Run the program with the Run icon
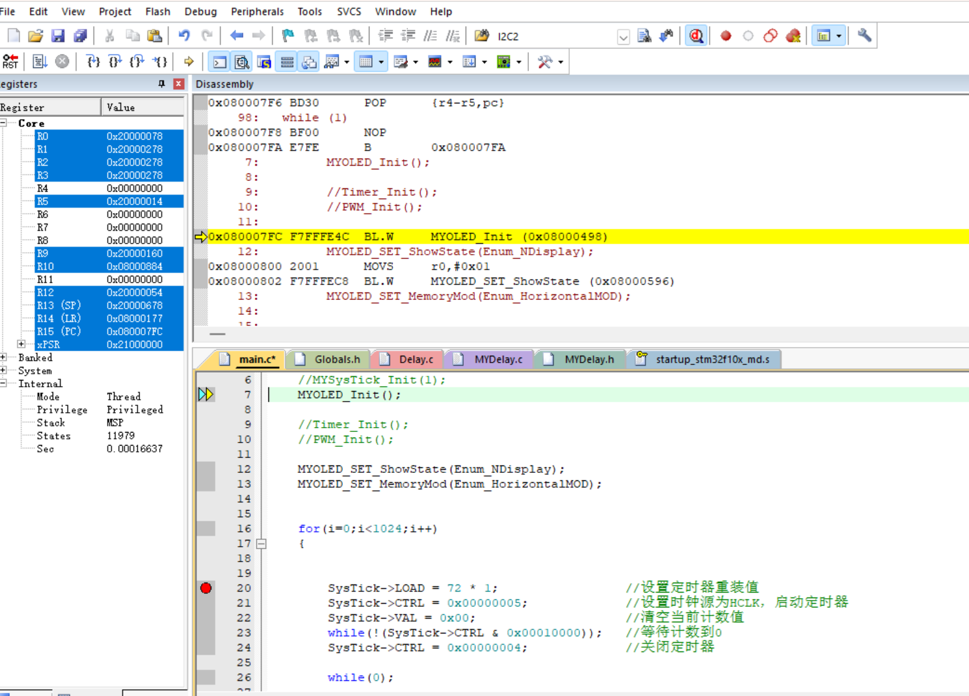Viewport: 969px width, 696px height. 40,62
